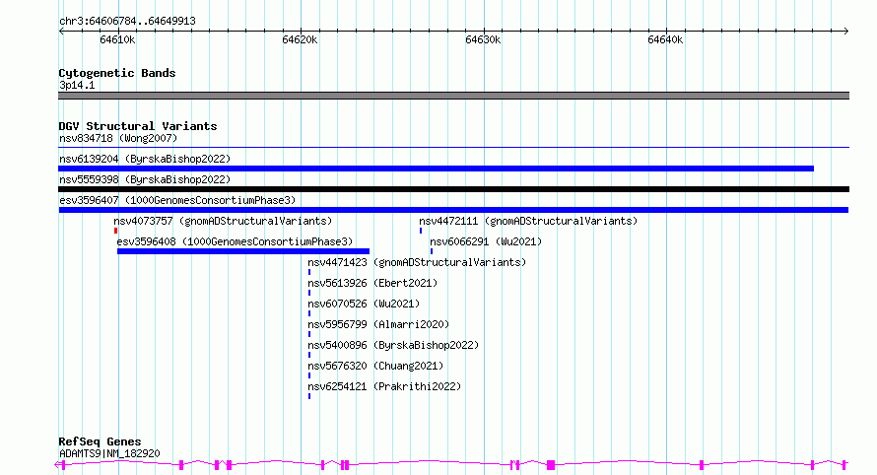Viewport: 877px width, 475px height.
Task: Select the nsv6139204 (ByrskaBishop2022) blue bar
Action: click(436, 169)
